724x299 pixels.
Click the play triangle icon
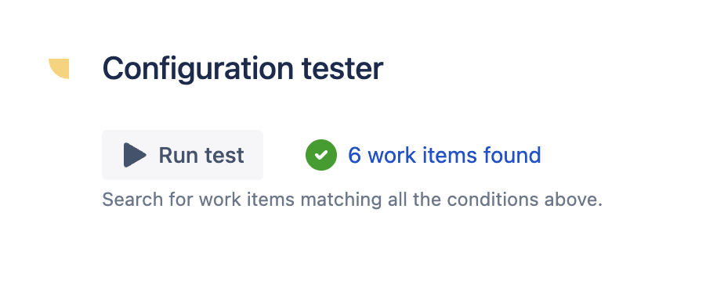click(x=135, y=155)
